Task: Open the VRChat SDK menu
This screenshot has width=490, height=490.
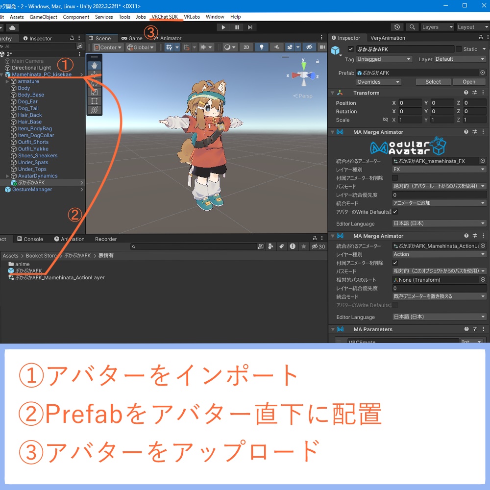Action: [166, 16]
